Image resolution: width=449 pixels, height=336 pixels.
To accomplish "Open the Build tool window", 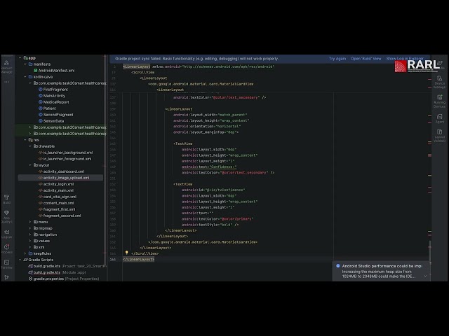I will coord(6,199).
